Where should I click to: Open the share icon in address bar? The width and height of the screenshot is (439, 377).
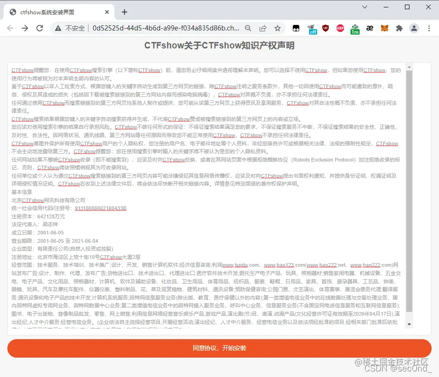point(263,28)
